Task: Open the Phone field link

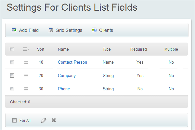Action: [64, 89]
